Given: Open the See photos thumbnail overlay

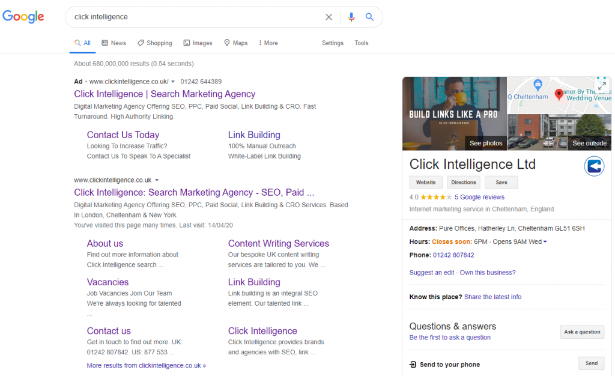Looking at the screenshot, I should [x=485, y=143].
